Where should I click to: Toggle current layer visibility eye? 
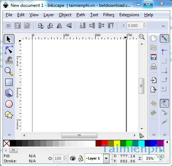point(73,158)
